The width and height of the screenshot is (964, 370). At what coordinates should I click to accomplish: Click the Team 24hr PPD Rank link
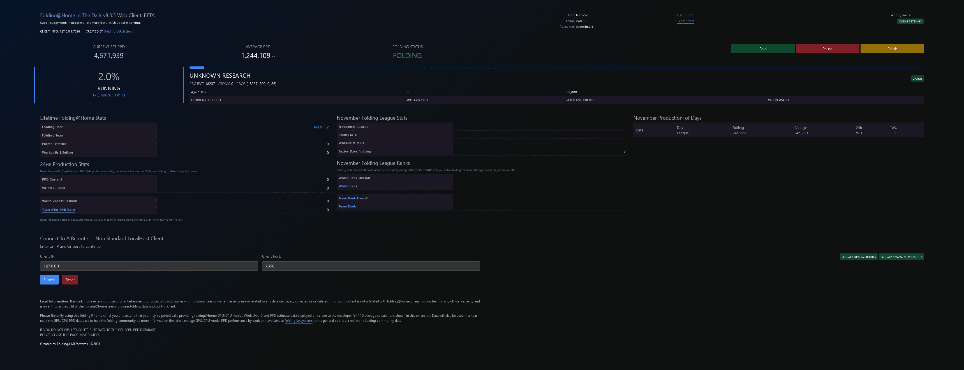(x=58, y=210)
